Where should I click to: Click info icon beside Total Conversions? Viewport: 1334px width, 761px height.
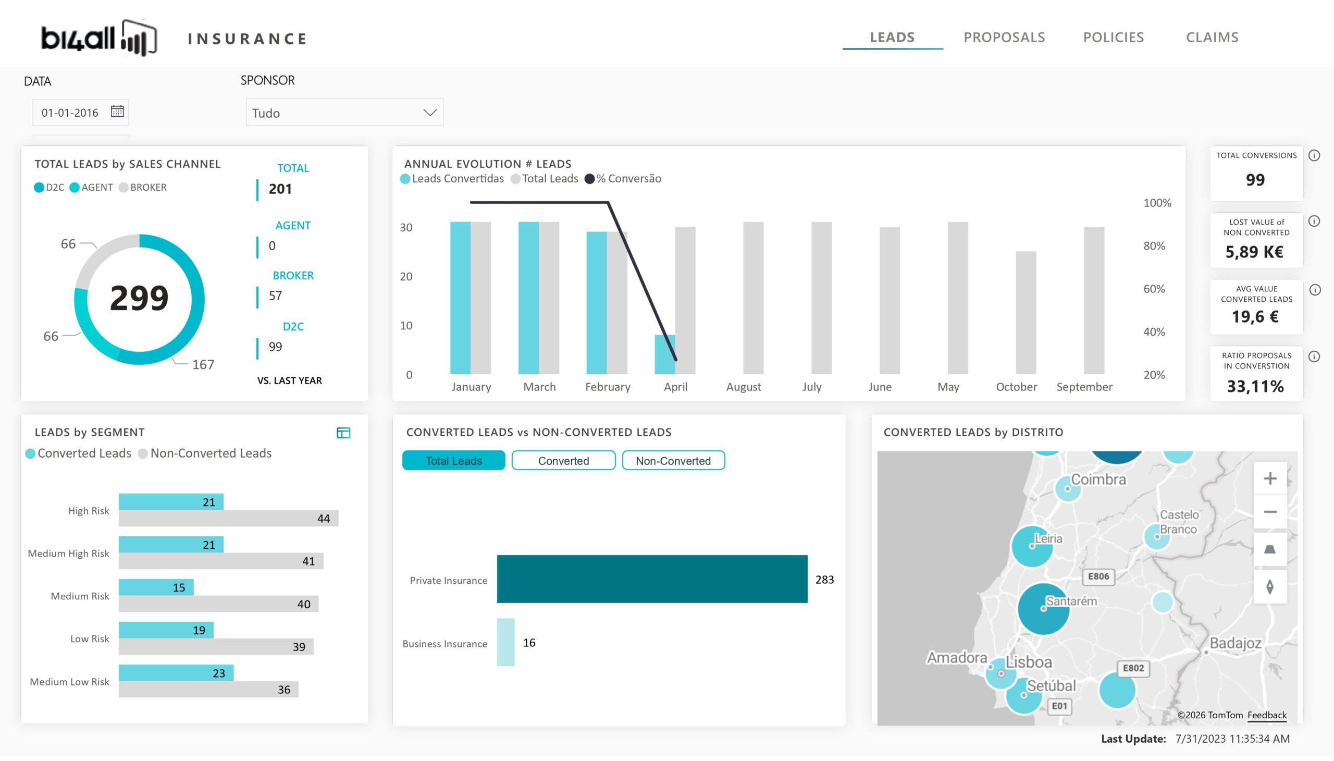1314,155
